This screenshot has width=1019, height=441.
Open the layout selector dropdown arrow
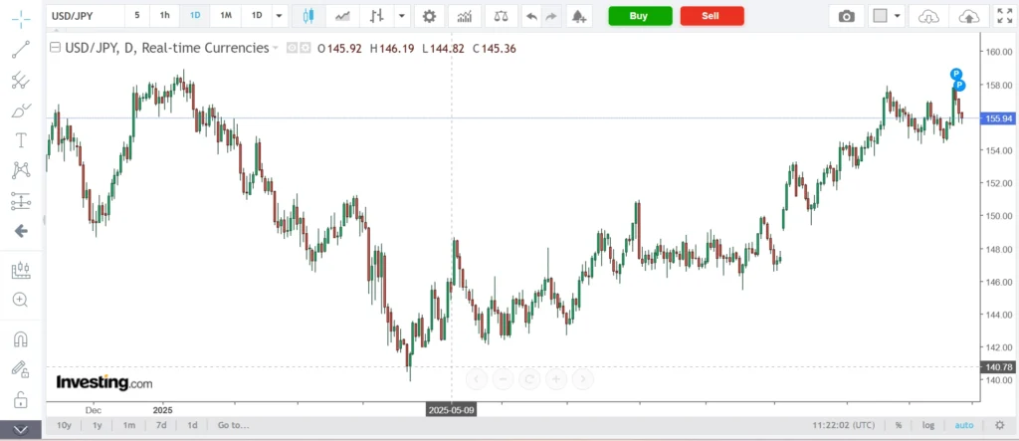(898, 16)
